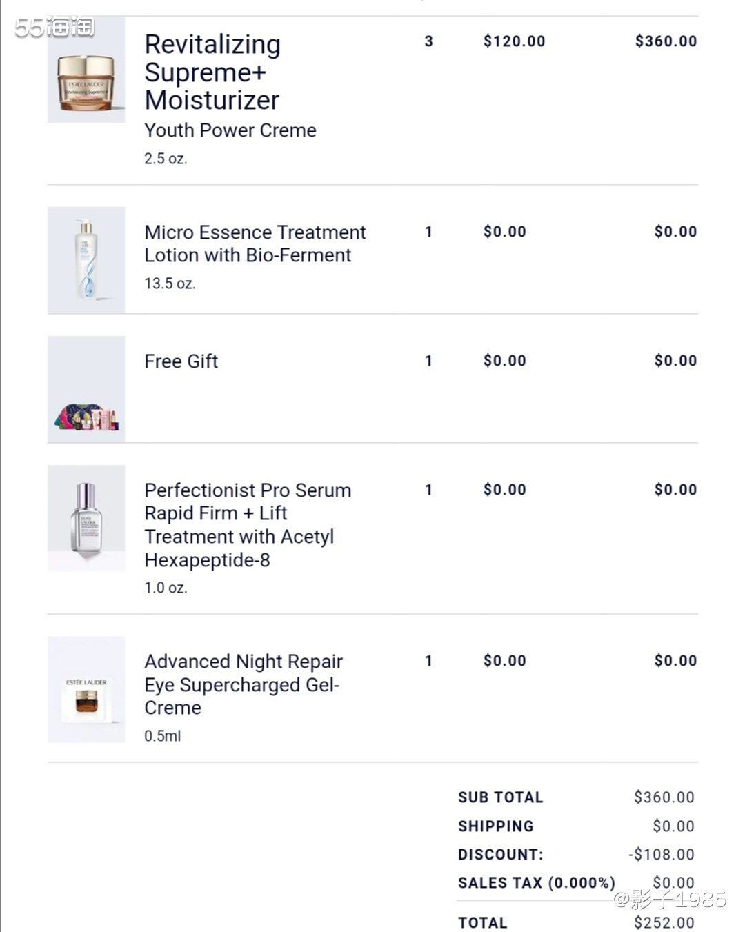
Task: Click the 55海淘 watermark logo
Action: [x=54, y=28]
